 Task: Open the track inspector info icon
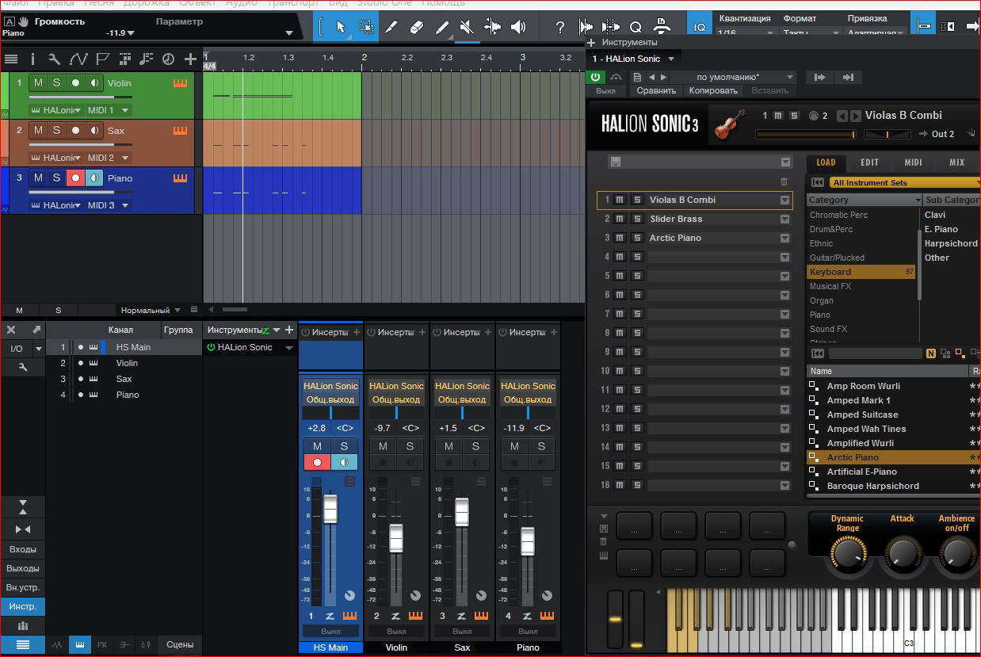(x=32, y=59)
